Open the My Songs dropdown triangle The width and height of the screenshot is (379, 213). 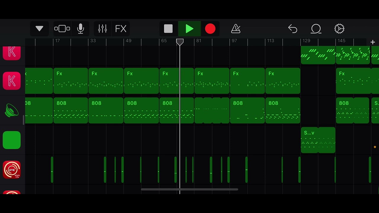click(x=39, y=29)
